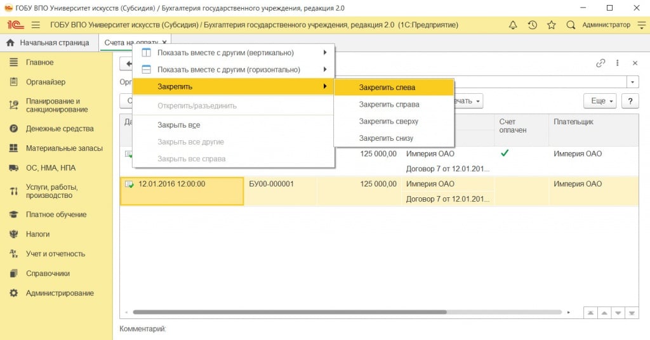This screenshot has width=650, height=340.
Task: Open notifications bell icon
Action: (513, 25)
